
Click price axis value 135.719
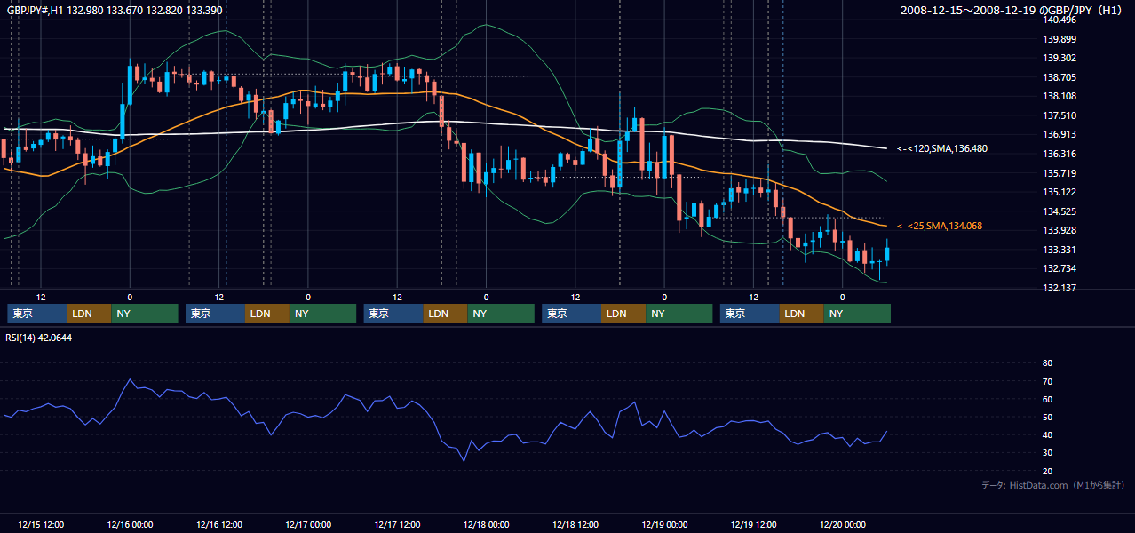(x=1060, y=173)
